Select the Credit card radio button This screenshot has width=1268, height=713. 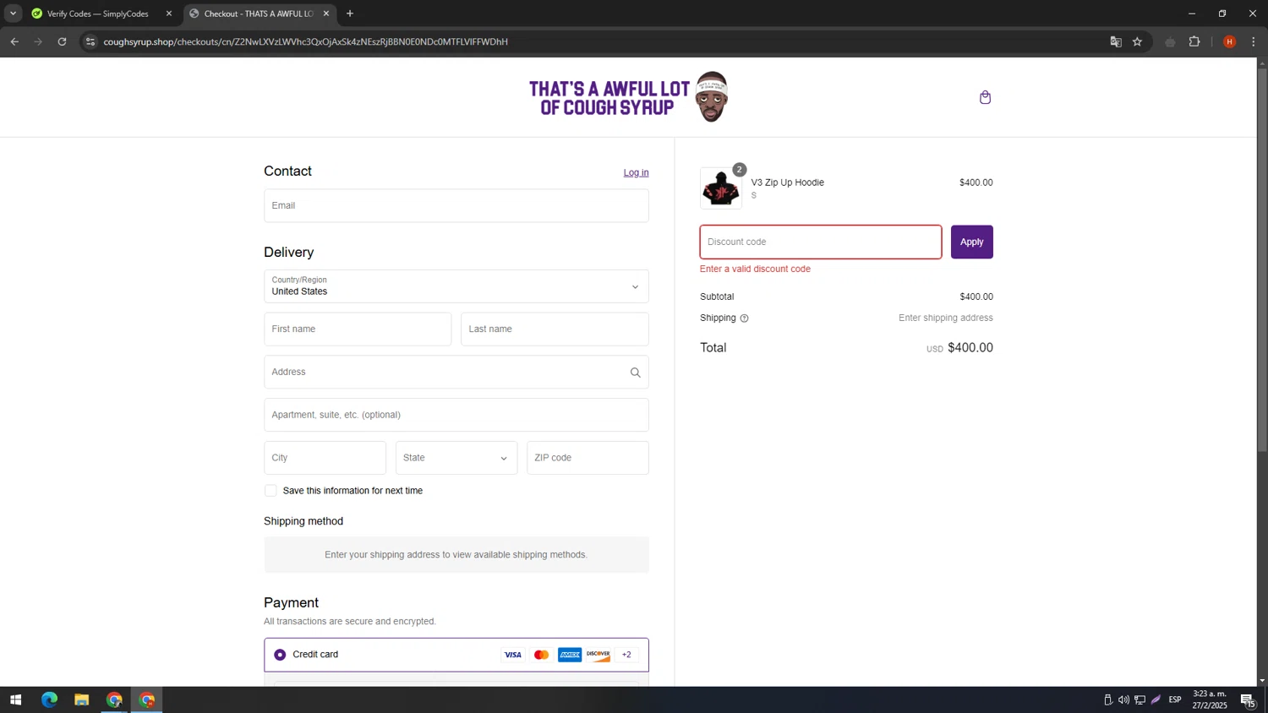point(280,655)
